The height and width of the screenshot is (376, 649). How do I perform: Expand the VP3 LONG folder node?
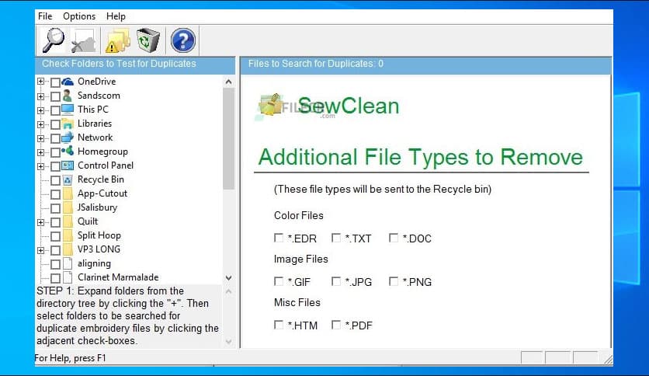tap(40, 250)
